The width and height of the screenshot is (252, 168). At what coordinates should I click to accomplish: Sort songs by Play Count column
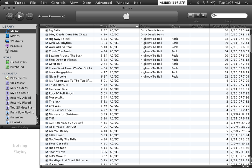click(219, 26)
